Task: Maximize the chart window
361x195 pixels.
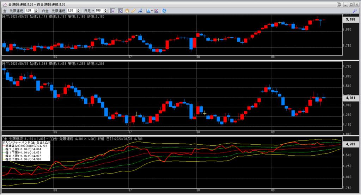Action: [351, 4]
